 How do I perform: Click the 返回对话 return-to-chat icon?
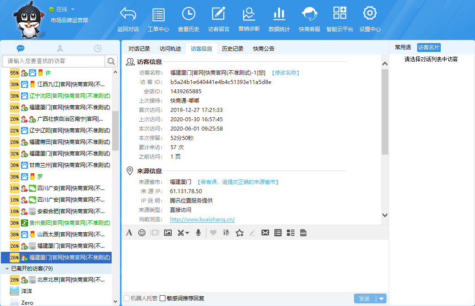pyautogui.click(x=128, y=19)
